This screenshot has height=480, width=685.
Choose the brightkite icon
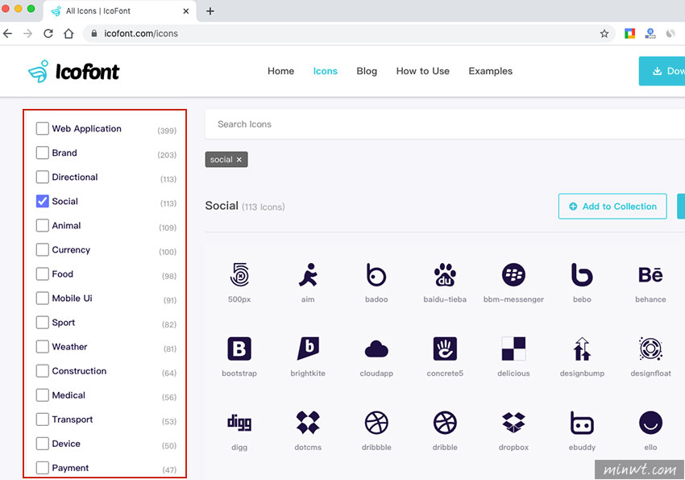[x=308, y=349]
